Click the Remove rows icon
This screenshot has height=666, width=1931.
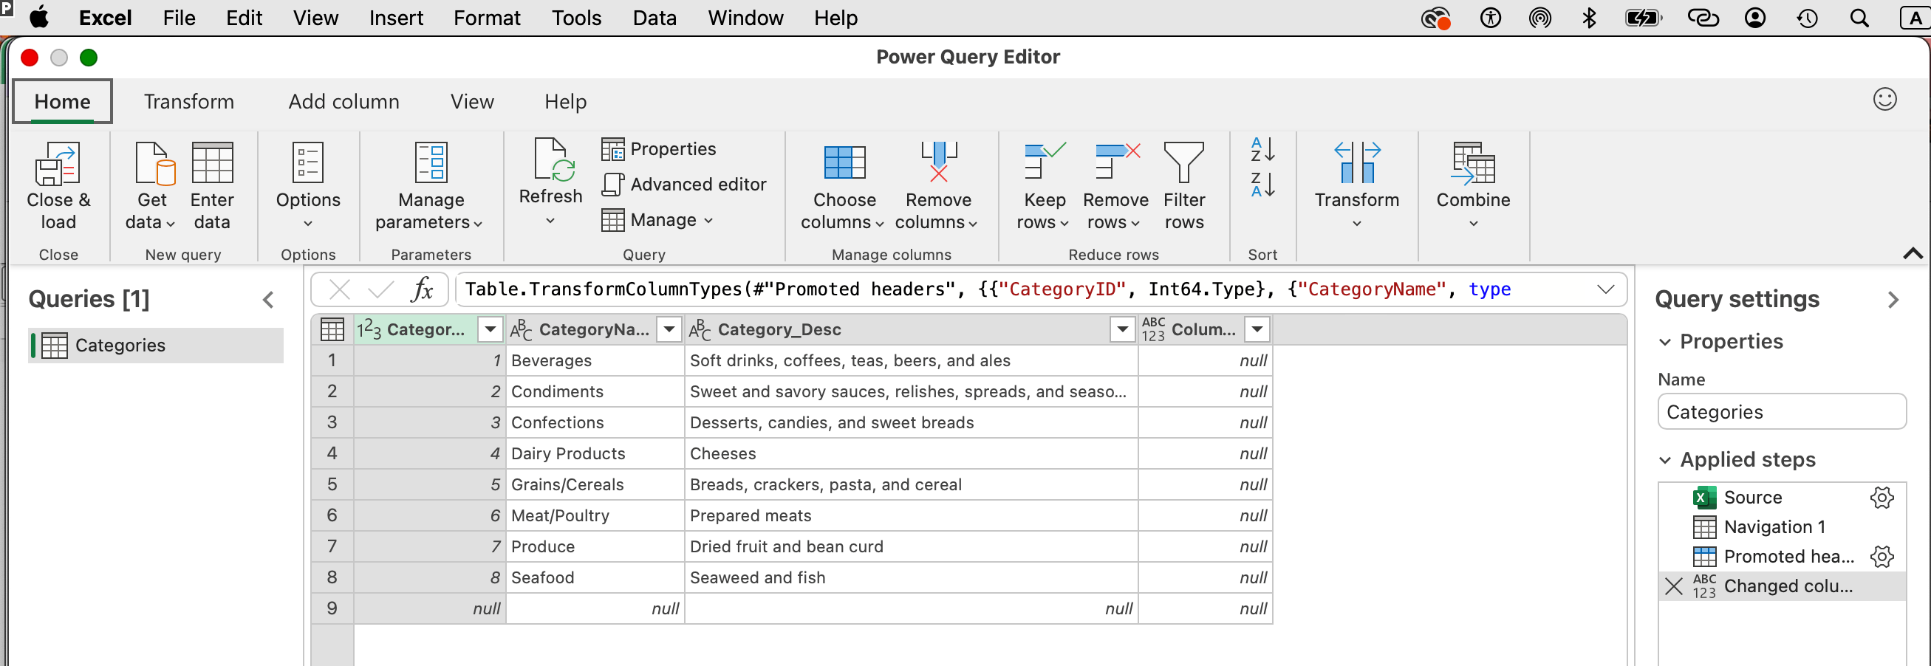[x=1117, y=161]
